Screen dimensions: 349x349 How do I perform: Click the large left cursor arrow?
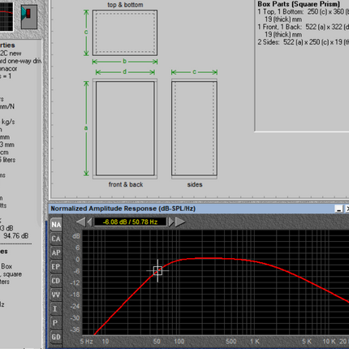(x=80, y=222)
